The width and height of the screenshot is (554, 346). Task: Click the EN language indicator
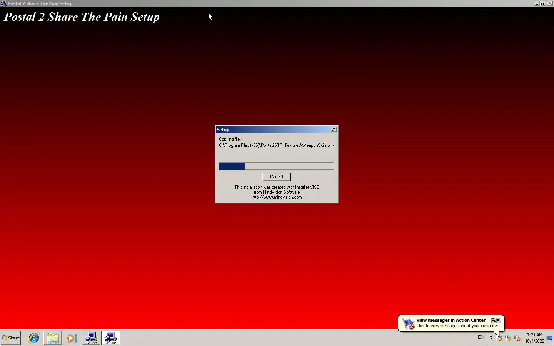click(481, 337)
